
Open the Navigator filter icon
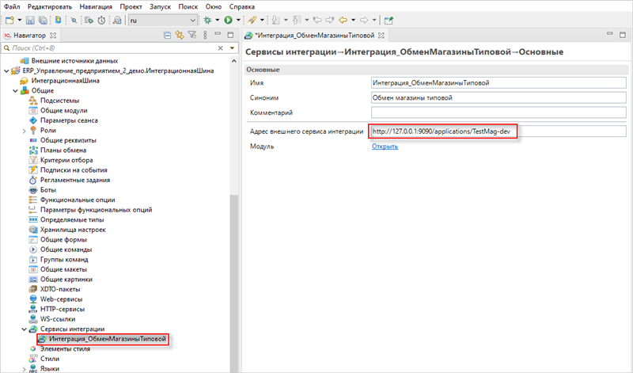coord(191,36)
